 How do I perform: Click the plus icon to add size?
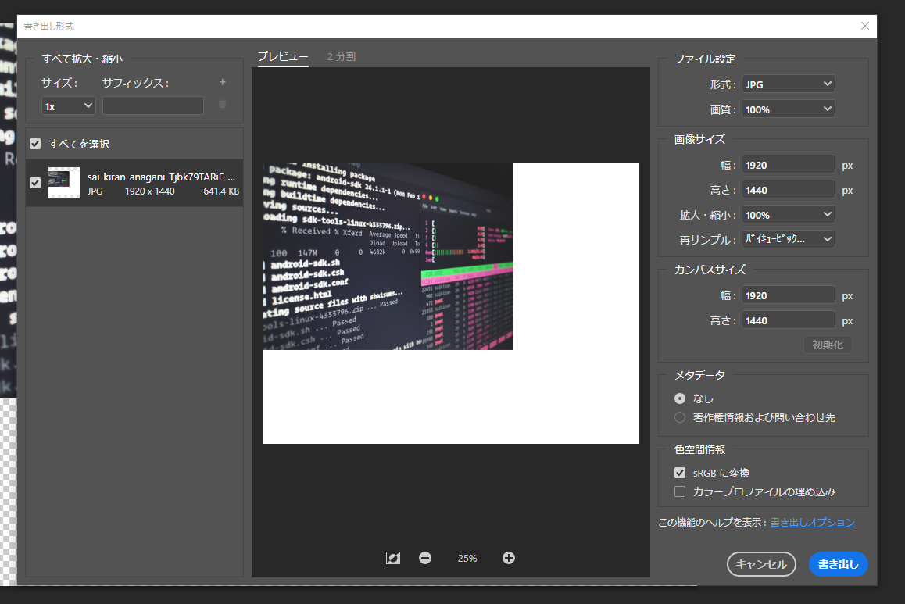pos(223,82)
